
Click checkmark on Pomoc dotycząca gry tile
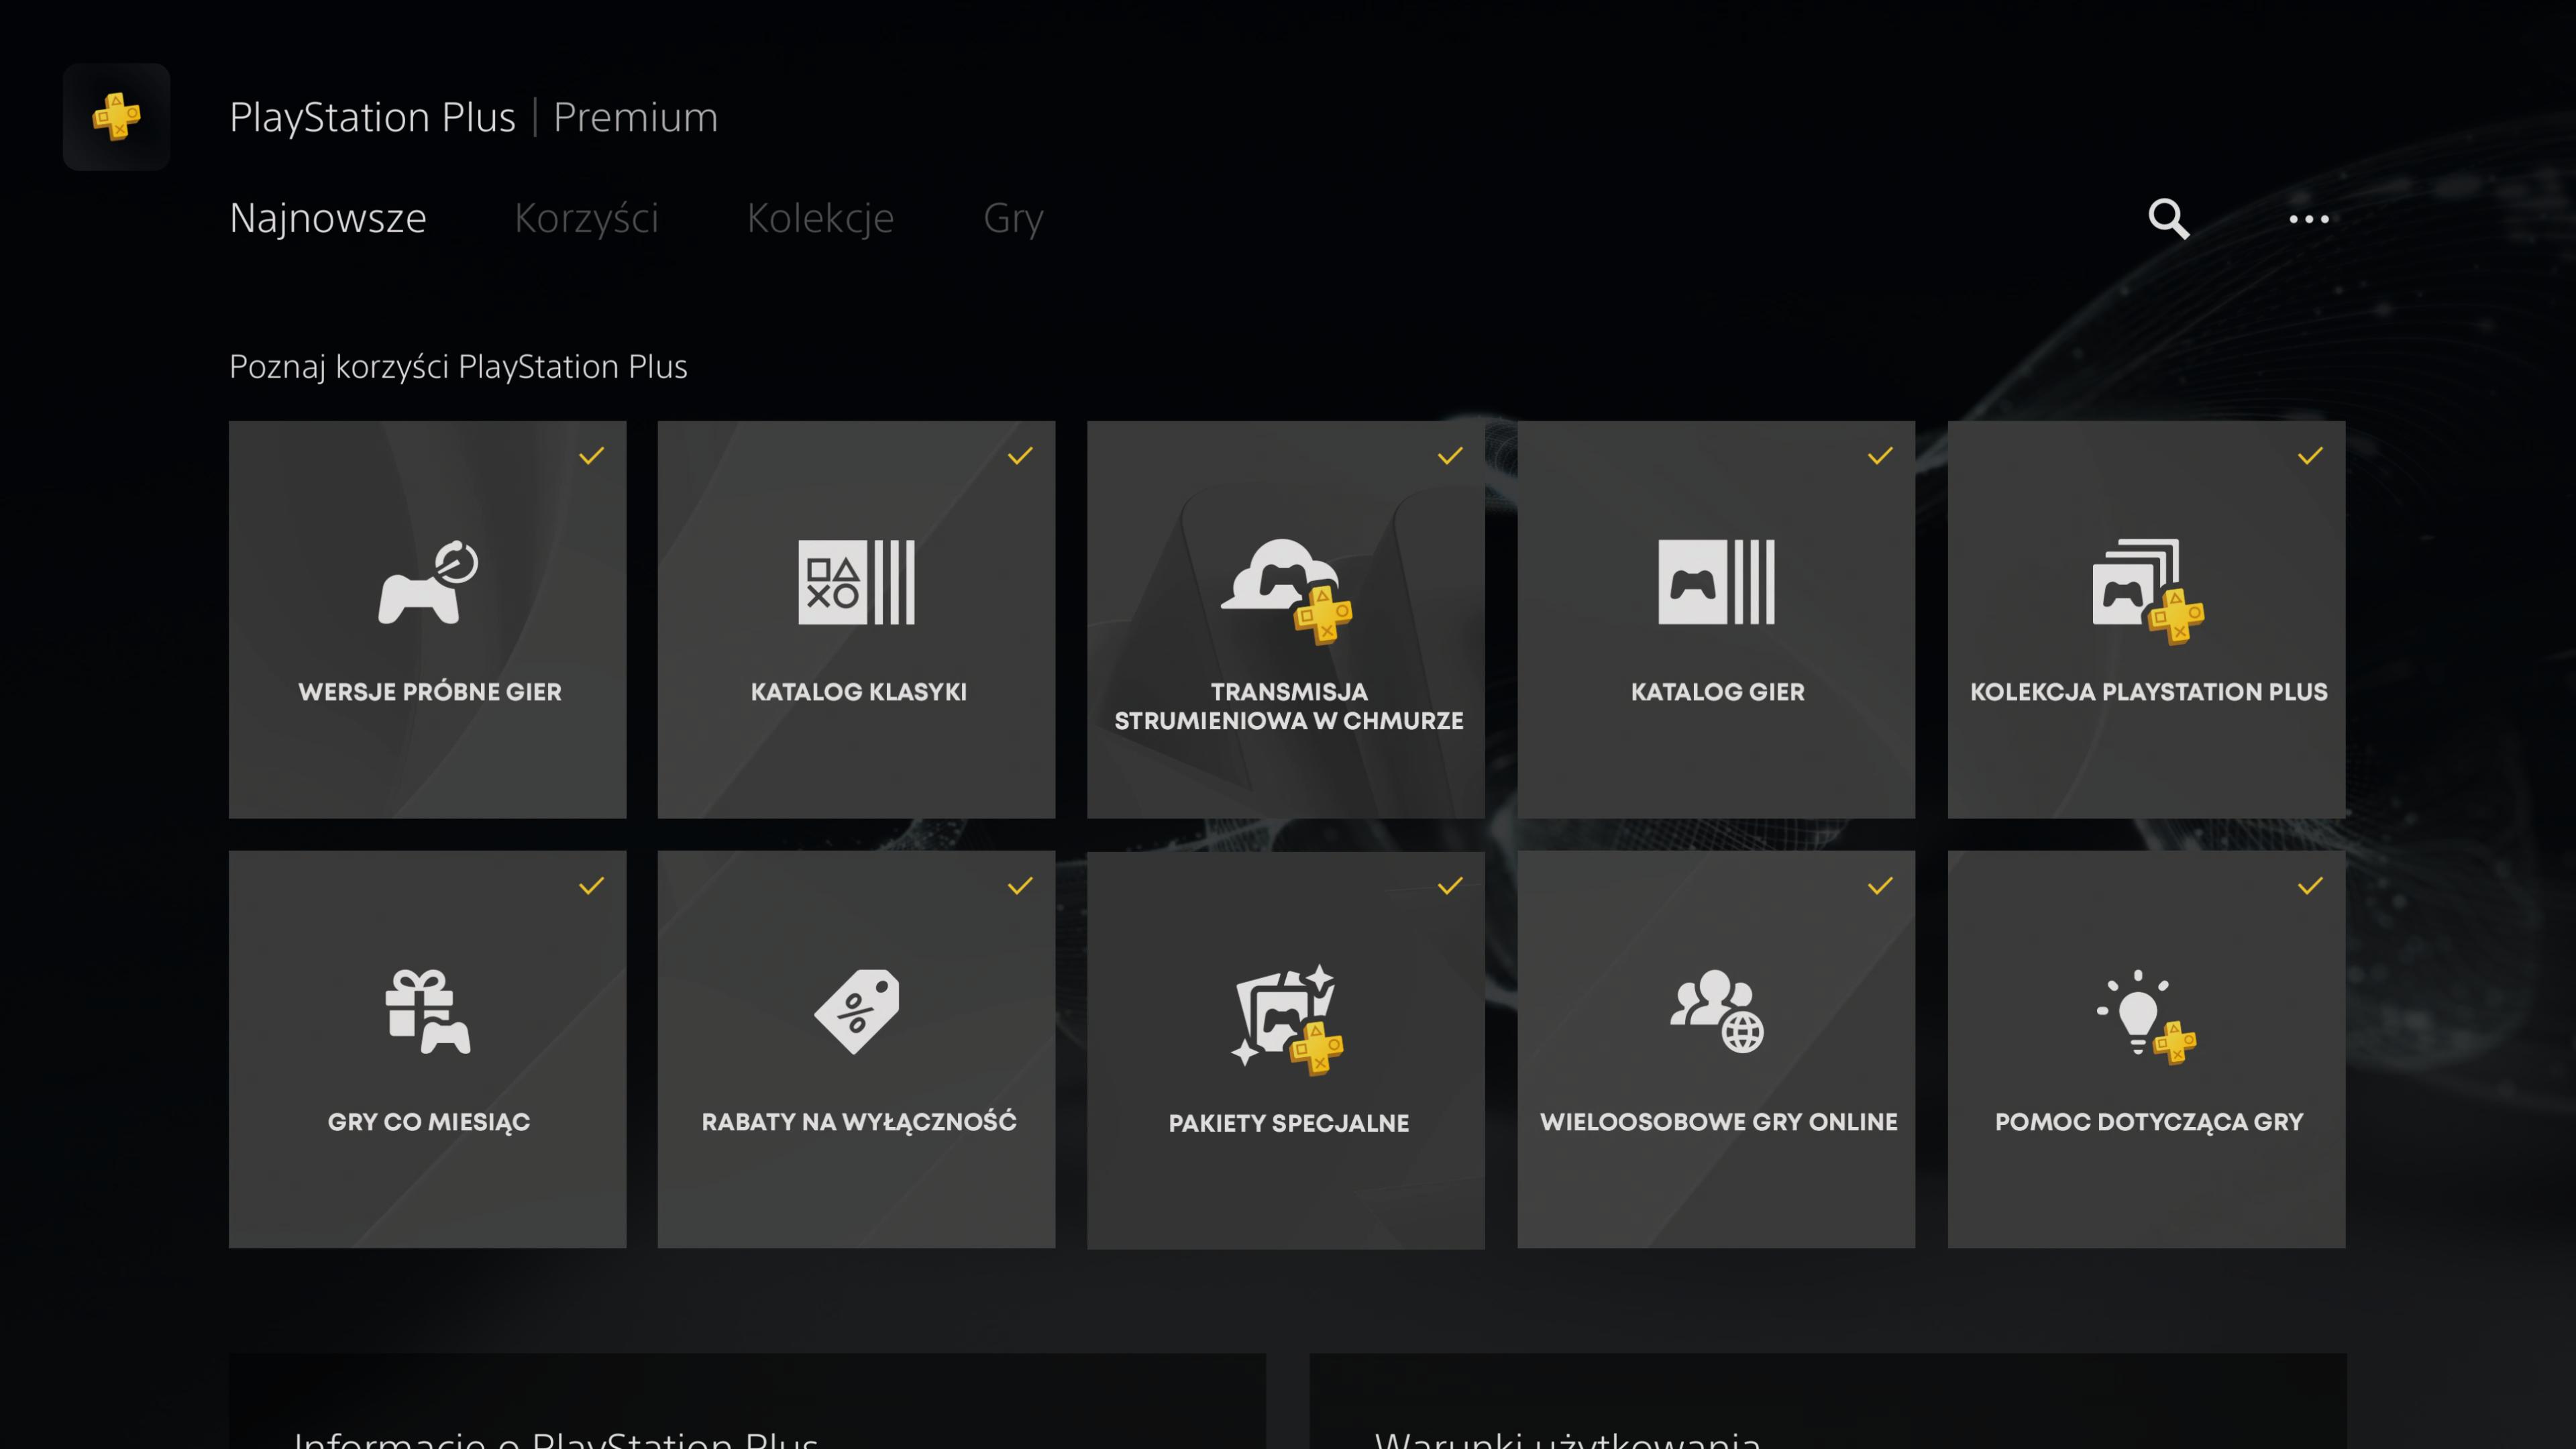[x=2310, y=886]
